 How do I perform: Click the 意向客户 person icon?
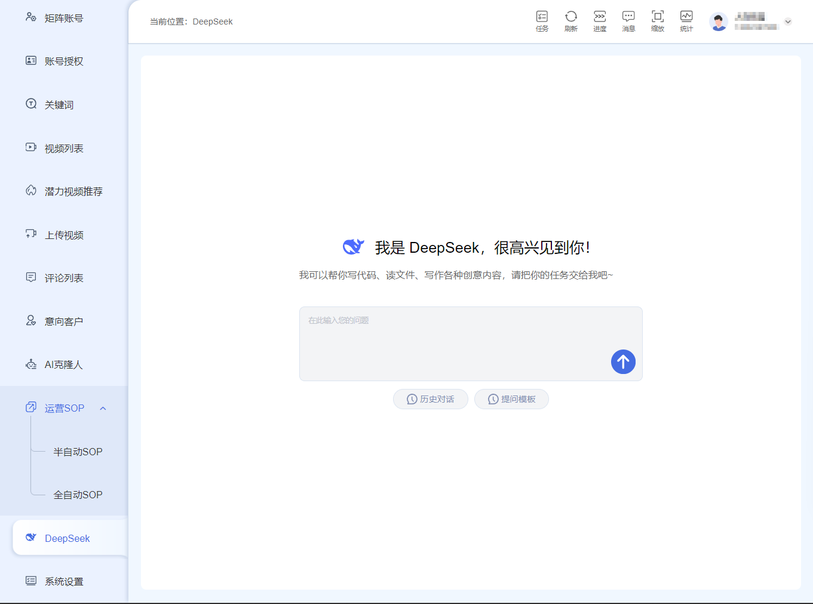click(x=31, y=320)
